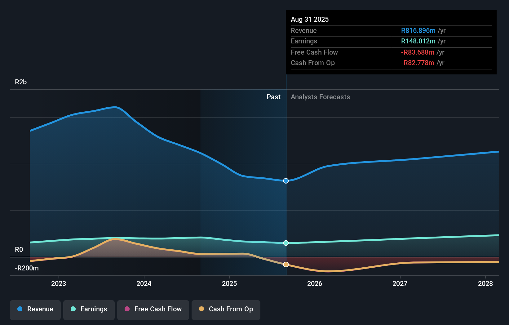Click the Aug 31 2025 tooltip date
The height and width of the screenshot is (325, 509).
pyautogui.click(x=310, y=20)
